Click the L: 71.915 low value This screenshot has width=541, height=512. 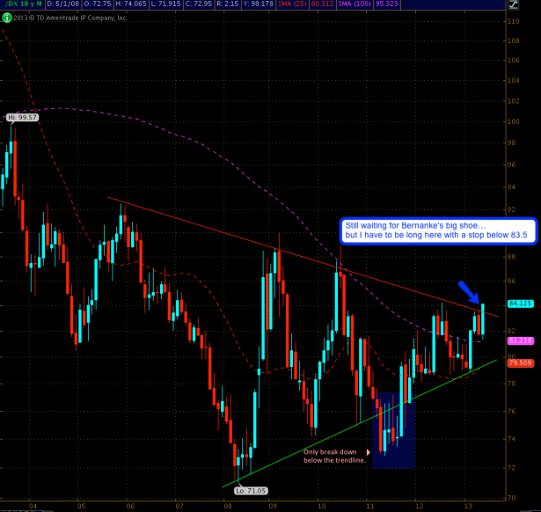(x=165, y=4)
